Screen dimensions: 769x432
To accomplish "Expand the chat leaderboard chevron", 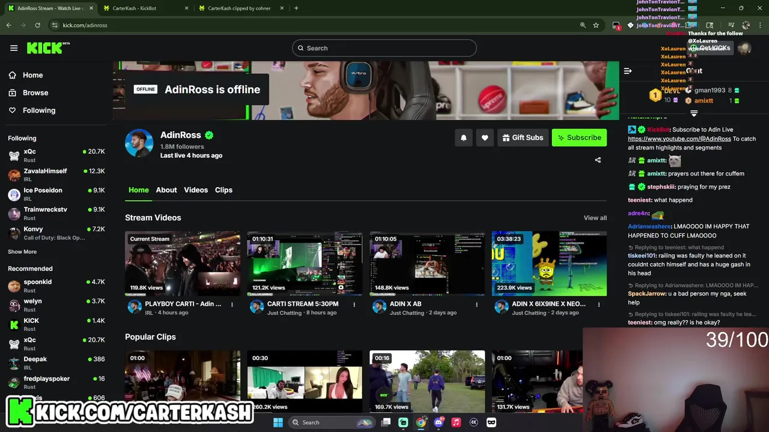I will 694,113.
